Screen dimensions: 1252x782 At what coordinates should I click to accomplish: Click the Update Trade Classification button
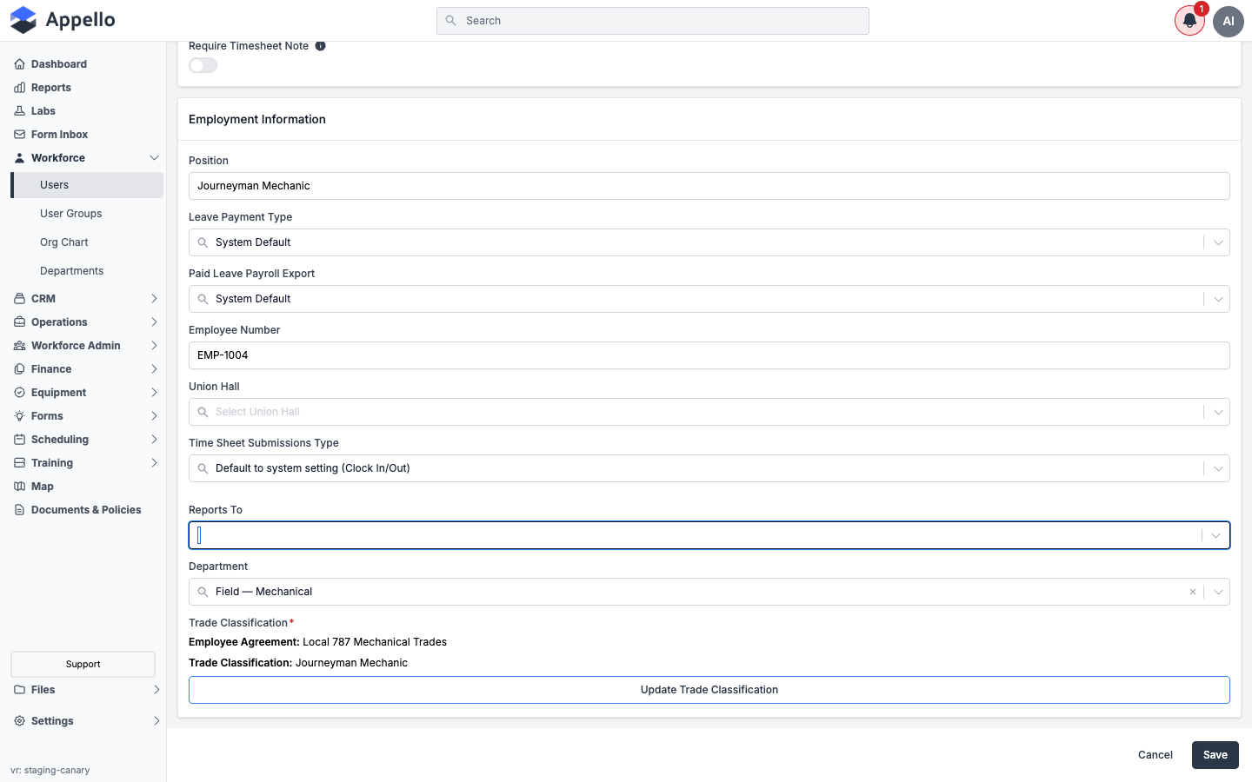click(x=709, y=690)
